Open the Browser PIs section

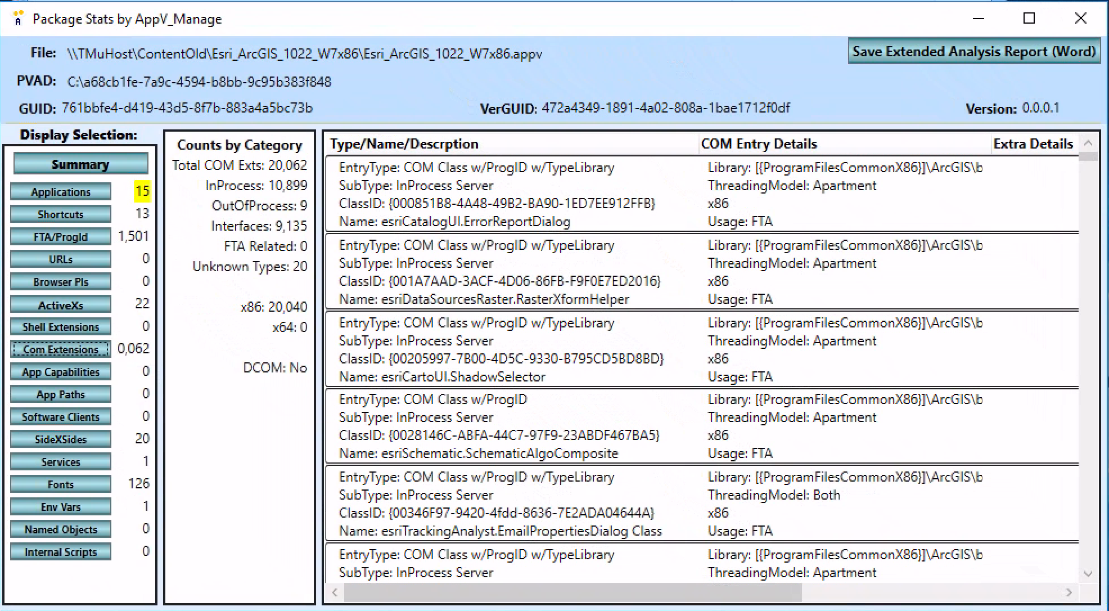tap(61, 282)
